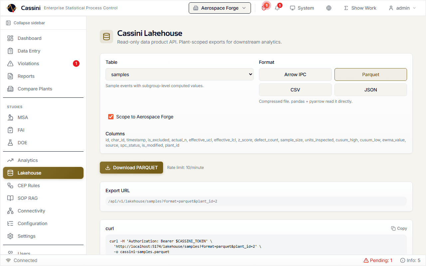Uncheck Scope to Aerospace Forge
Viewport: 426px width, 266px height.
(111, 117)
